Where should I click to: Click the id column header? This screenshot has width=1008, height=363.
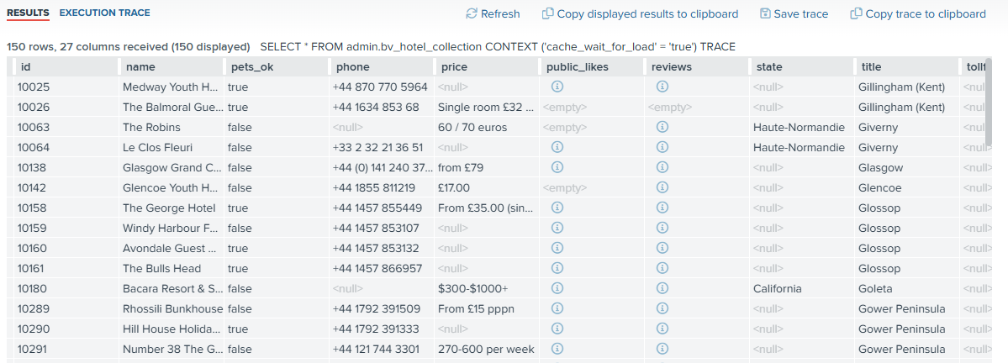click(x=66, y=66)
